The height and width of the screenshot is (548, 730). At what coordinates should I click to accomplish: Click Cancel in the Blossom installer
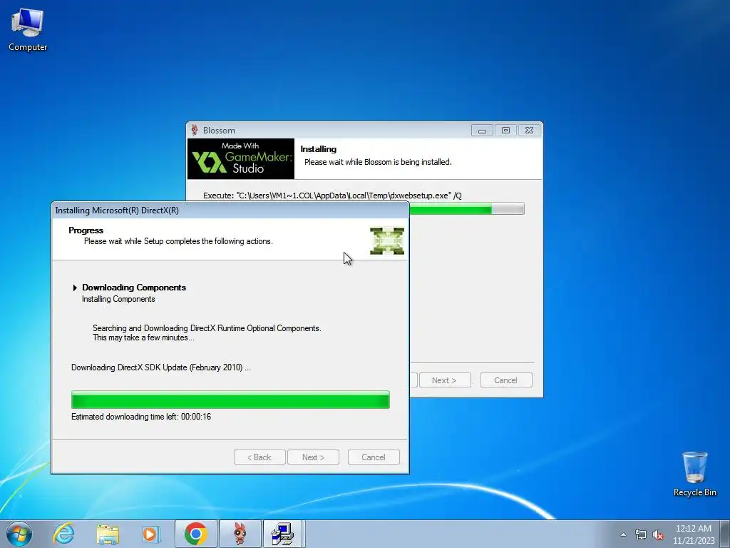pyautogui.click(x=505, y=380)
